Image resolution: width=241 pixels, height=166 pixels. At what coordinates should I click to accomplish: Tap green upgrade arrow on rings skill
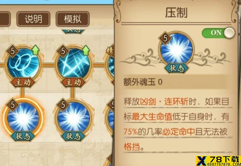pyautogui.click(x=36, y=50)
